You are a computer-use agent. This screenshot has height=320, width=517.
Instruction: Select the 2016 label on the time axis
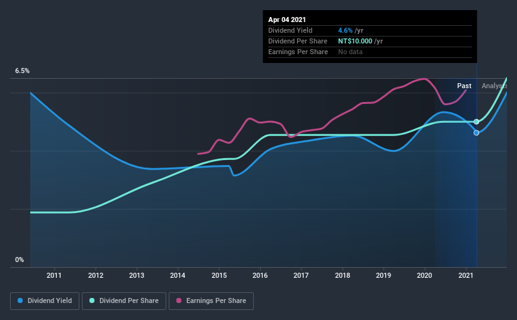(260, 275)
